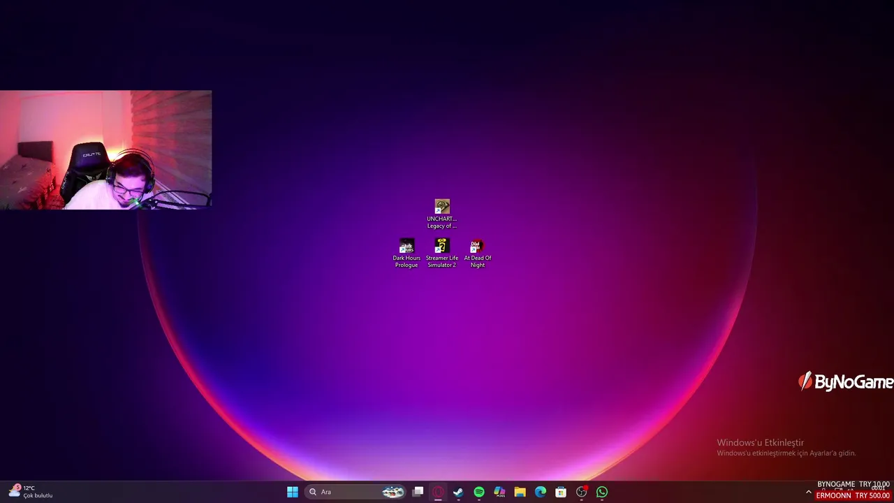Image resolution: width=894 pixels, height=503 pixels.
Task: Select the Streamer Life Simulator 2 shortcut
Action: click(x=442, y=253)
